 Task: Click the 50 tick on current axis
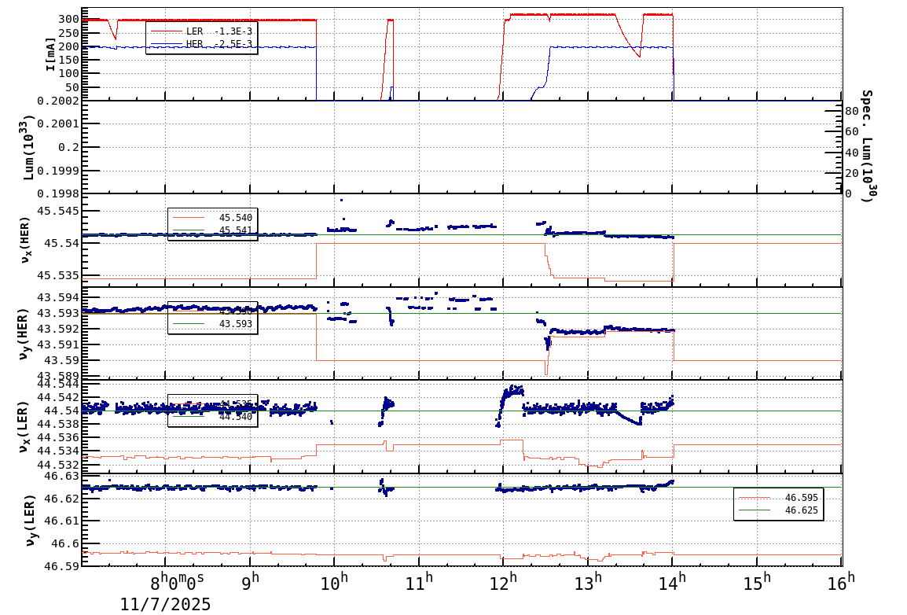[x=73, y=87]
